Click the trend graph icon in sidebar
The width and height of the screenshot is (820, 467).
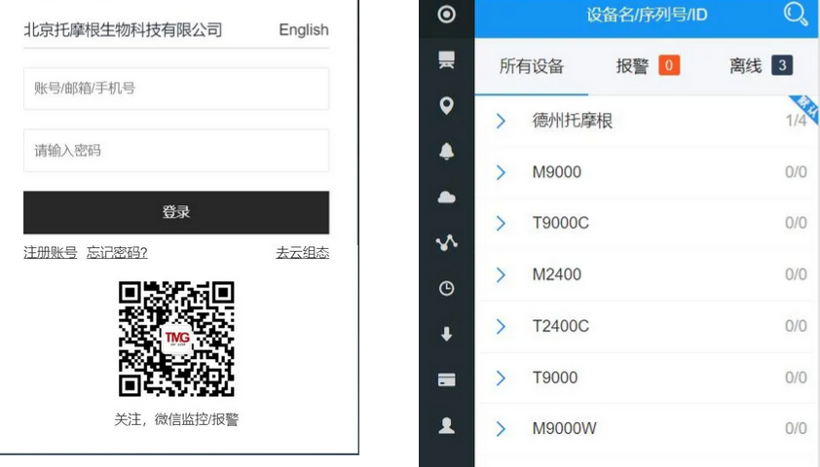pos(447,243)
